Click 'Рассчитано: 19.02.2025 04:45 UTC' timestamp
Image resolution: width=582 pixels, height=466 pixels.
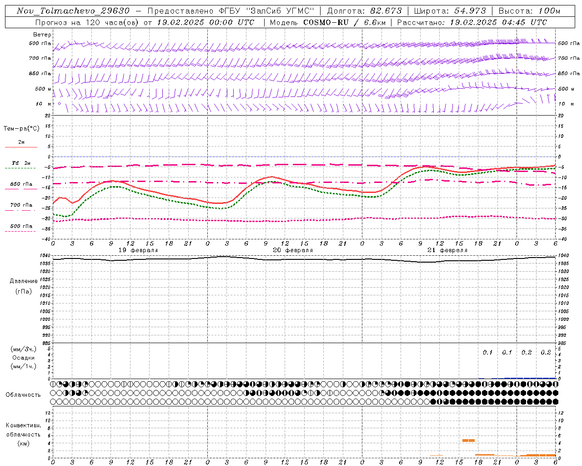[x=472, y=22]
